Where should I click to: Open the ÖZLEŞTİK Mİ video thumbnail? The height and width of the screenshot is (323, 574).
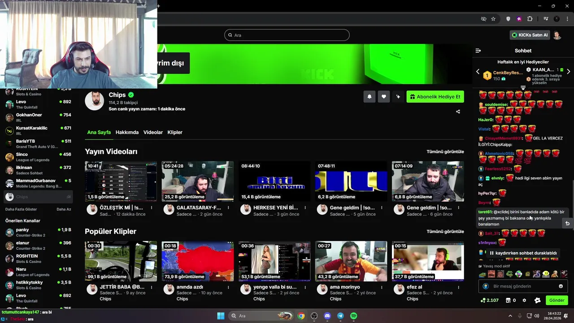[x=121, y=181]
